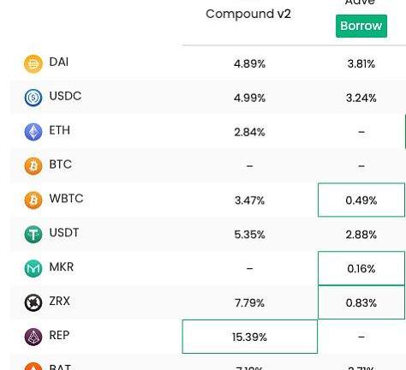Open the USDT asset name link
This screenshot has height=370, width=406.
click(64, 233)
